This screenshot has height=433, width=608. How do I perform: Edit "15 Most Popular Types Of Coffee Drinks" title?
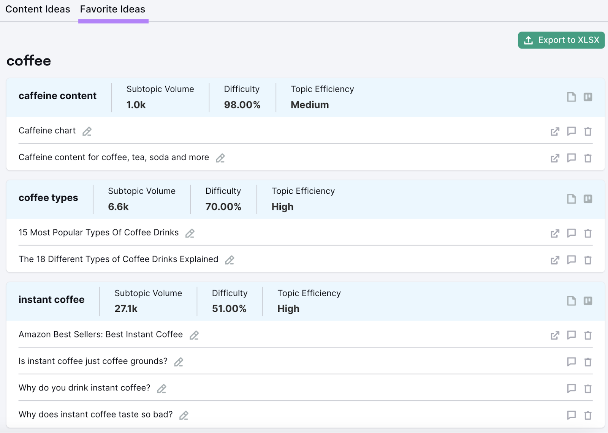tap(190, 233)
